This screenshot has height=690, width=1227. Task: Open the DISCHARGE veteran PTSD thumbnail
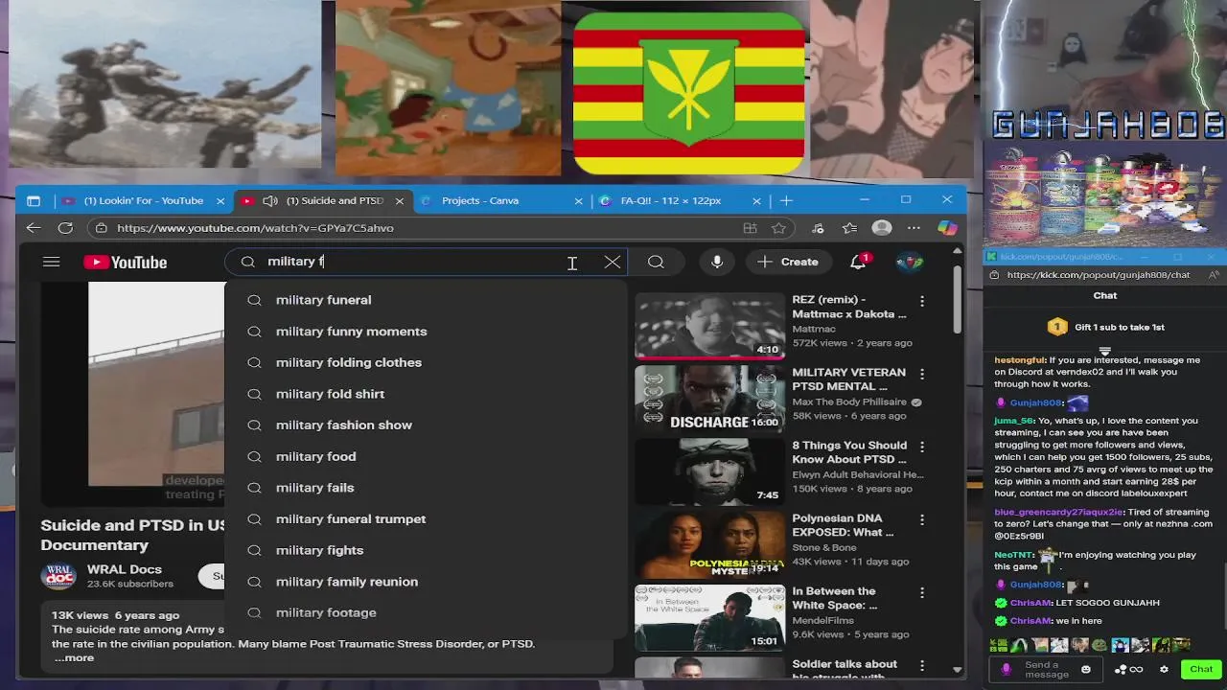709,399
